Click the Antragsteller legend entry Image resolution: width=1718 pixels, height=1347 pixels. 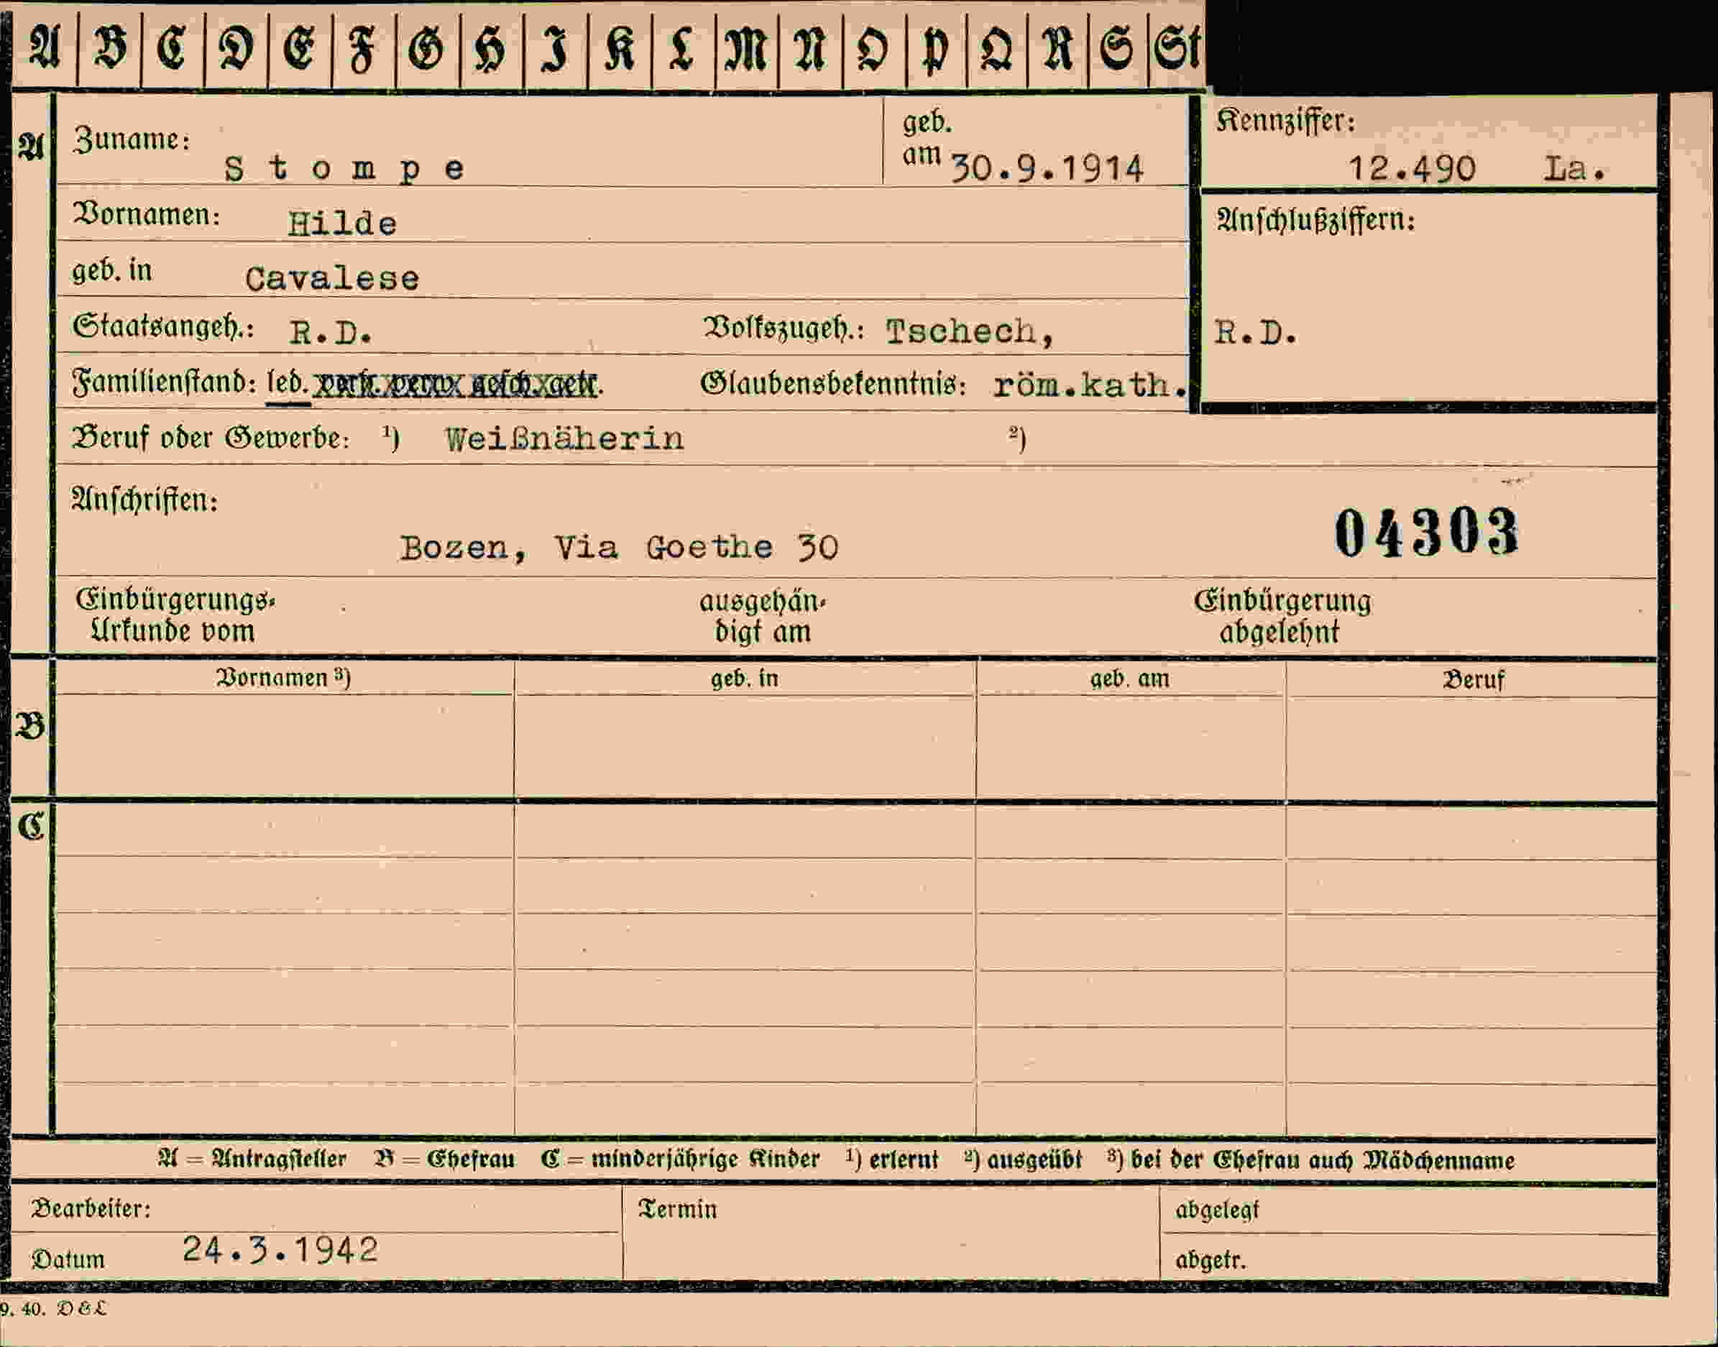tap(252, 1159)
